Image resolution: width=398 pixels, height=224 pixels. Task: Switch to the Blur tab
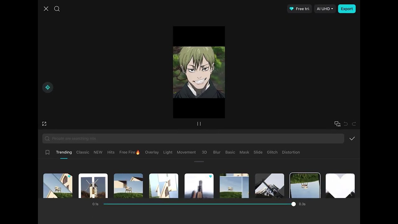(x=217, y=152)
